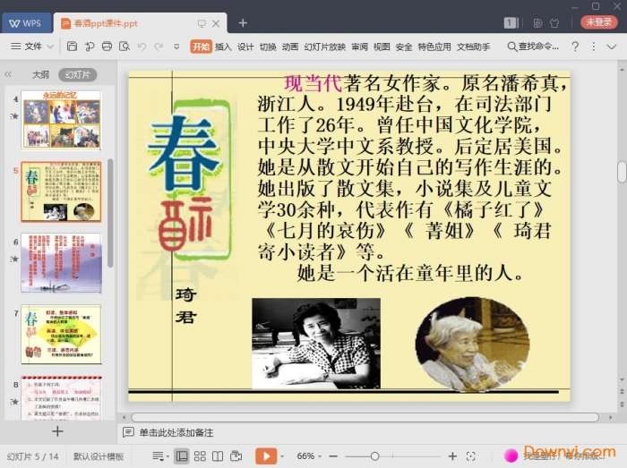This screenshot has height=468, width=627.
Task: Toggle normal view in status bar
Action: pyautogui.click(x=182, y=456)
